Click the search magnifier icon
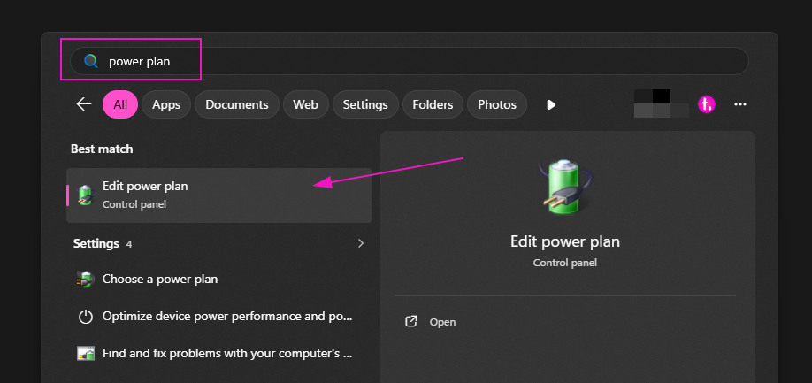Viewport: 812px width, 383px height. (x=91, y=62)
